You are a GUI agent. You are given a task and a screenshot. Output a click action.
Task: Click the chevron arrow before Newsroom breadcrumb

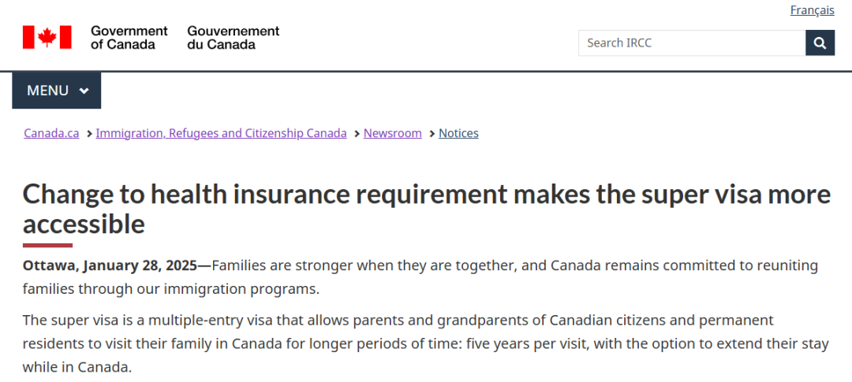coord(357,133)
